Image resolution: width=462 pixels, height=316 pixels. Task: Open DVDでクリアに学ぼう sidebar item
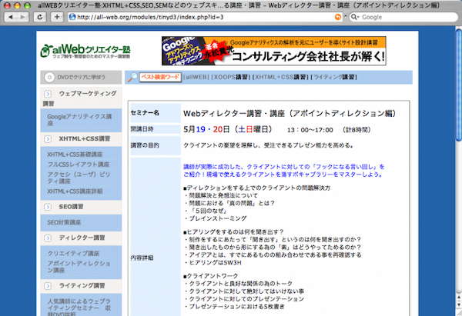pyautogui.click(x=81, y=78)
